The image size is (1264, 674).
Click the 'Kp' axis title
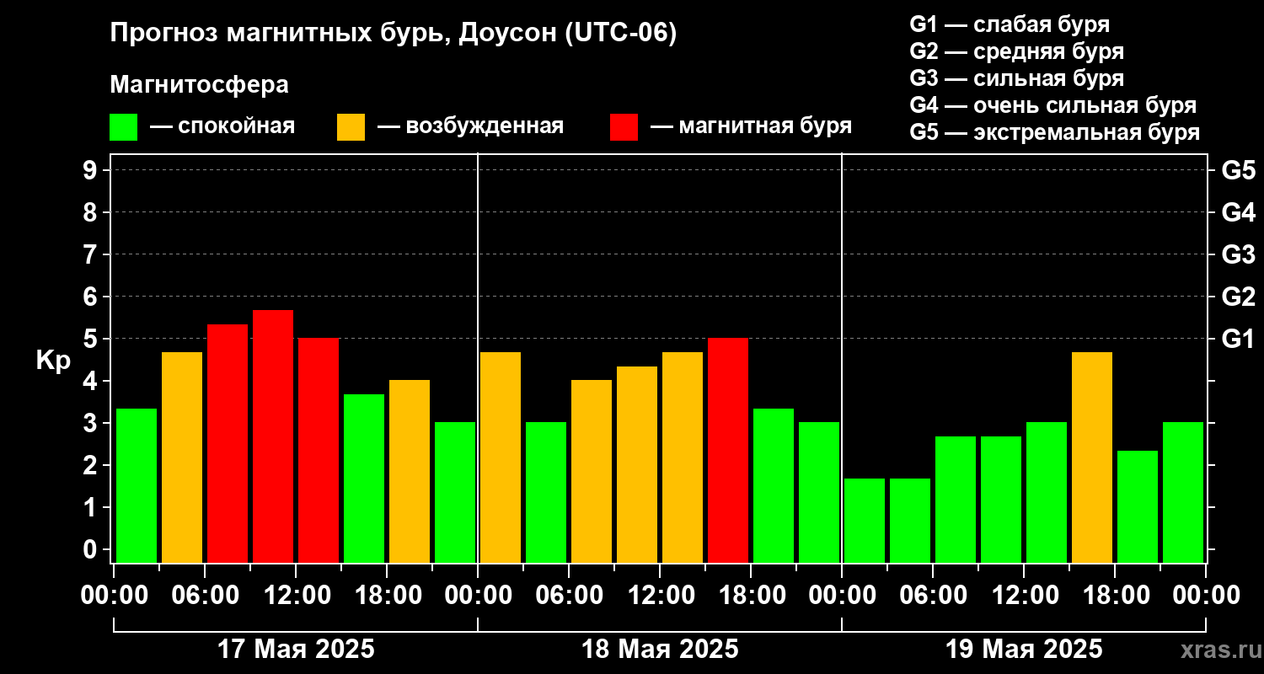54,361
